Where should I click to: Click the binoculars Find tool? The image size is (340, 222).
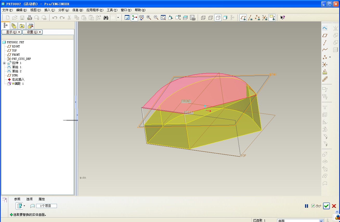(106, 18)
